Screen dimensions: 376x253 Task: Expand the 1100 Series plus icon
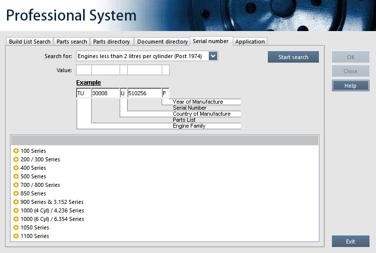pos(16,236)
